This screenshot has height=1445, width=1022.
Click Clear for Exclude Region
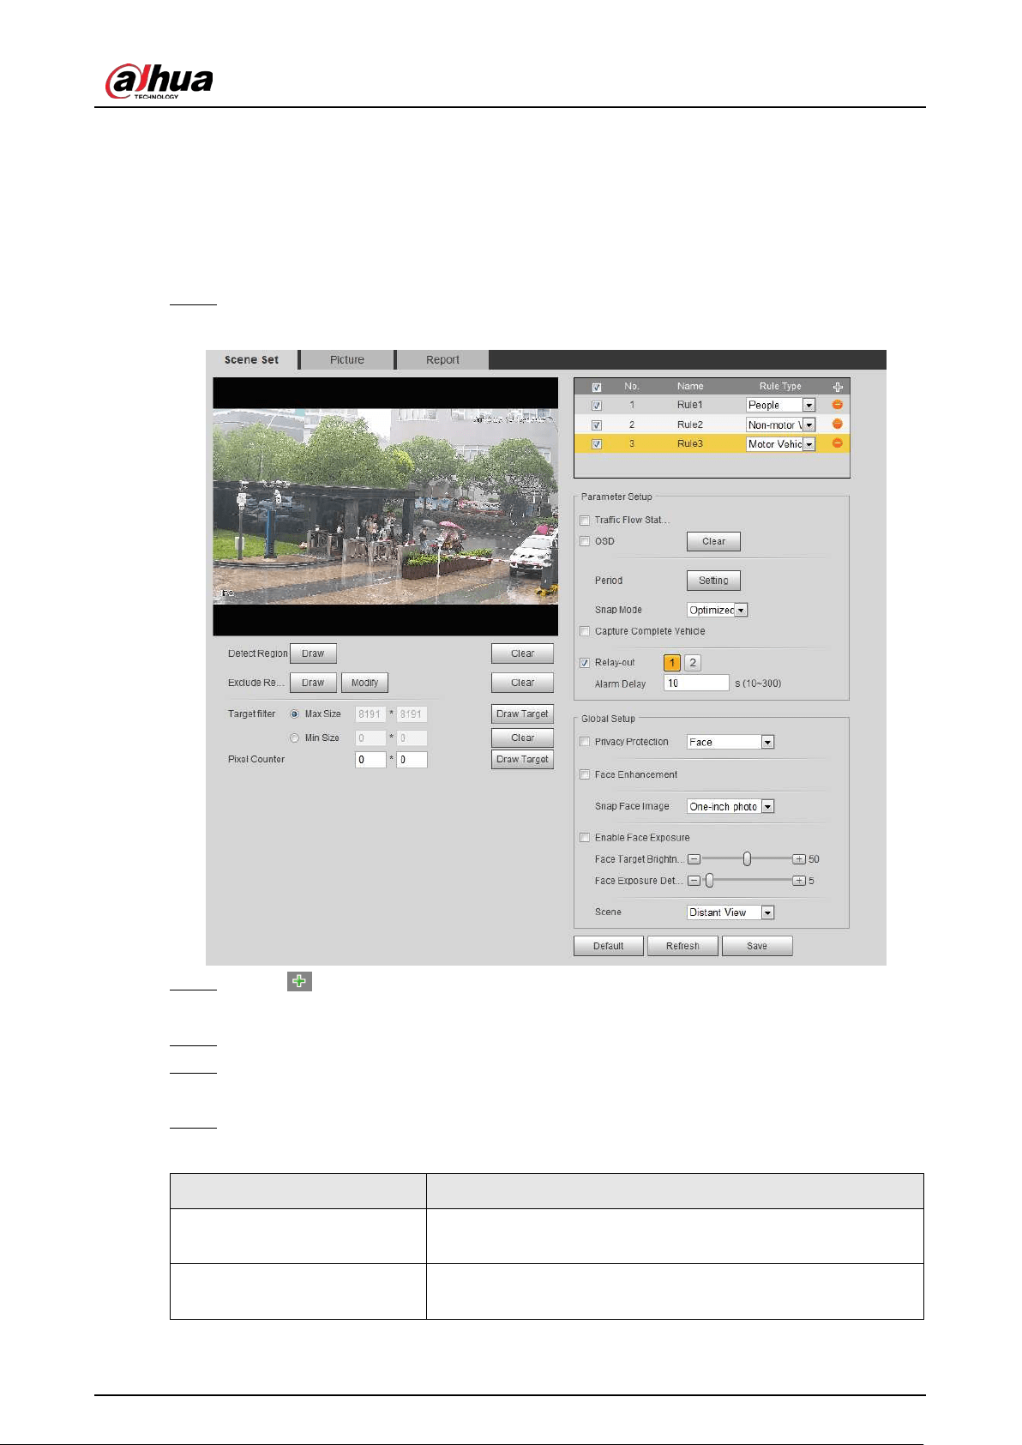[522, 683]
